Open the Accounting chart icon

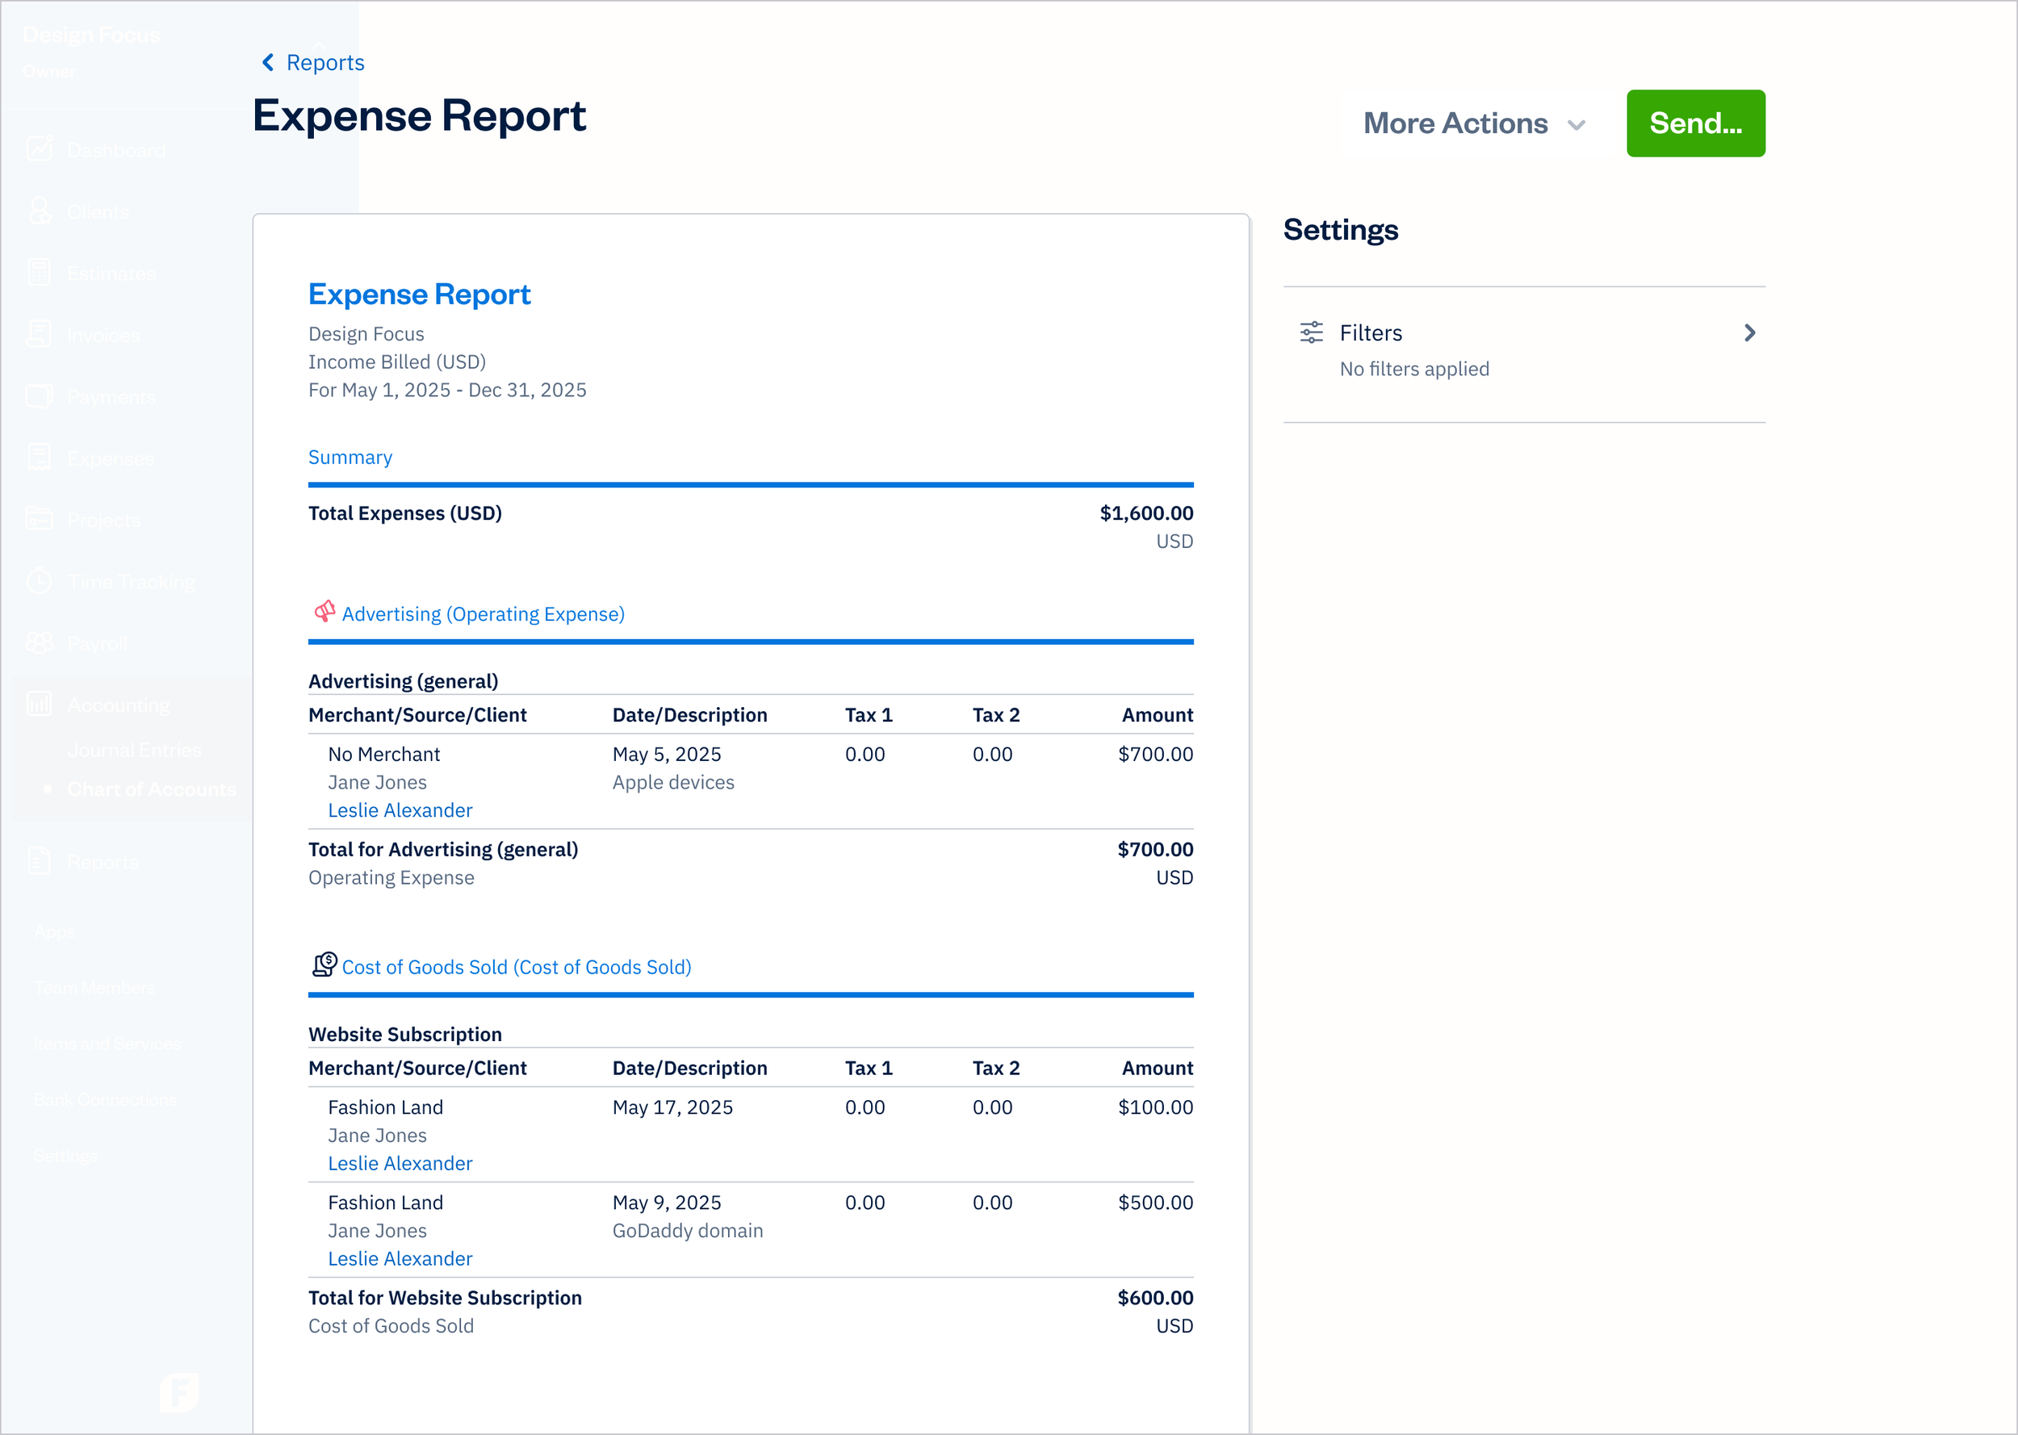pyautogui.click(x=40, y=705)
